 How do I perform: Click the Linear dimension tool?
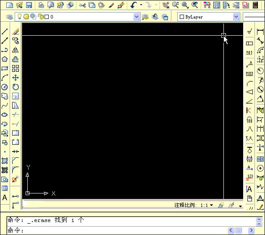pos(260,31)
